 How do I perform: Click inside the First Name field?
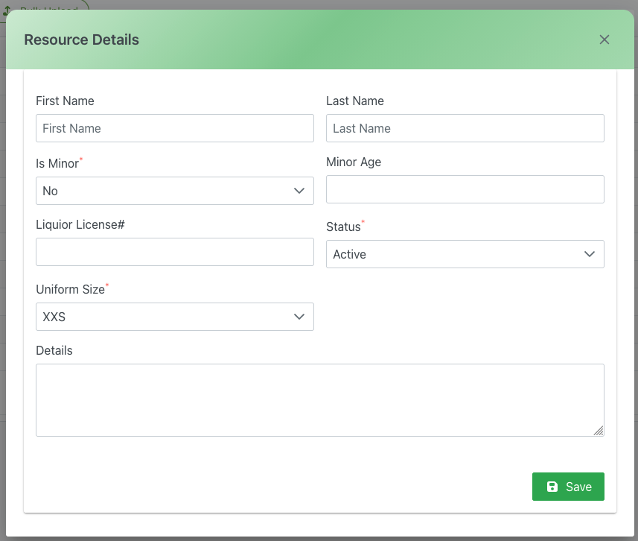pos(174,128)
